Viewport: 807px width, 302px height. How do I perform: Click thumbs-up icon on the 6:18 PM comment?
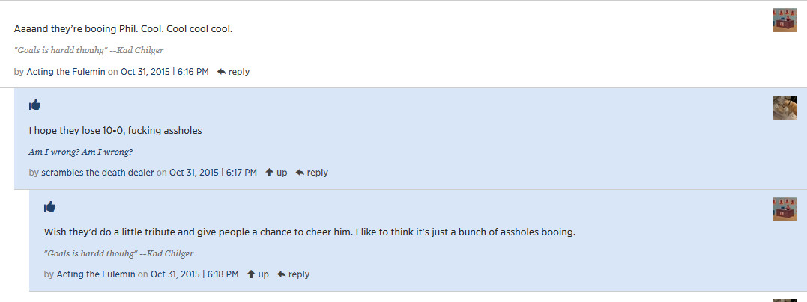[x=49, y=206]
